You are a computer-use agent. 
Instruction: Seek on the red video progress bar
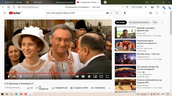click(x=58, y=73)
